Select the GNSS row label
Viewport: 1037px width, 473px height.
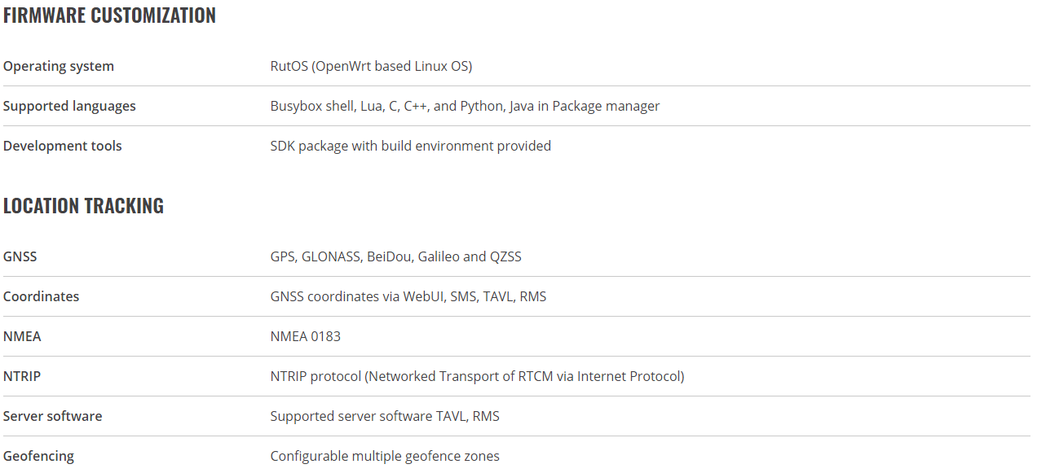coord(20,256)
